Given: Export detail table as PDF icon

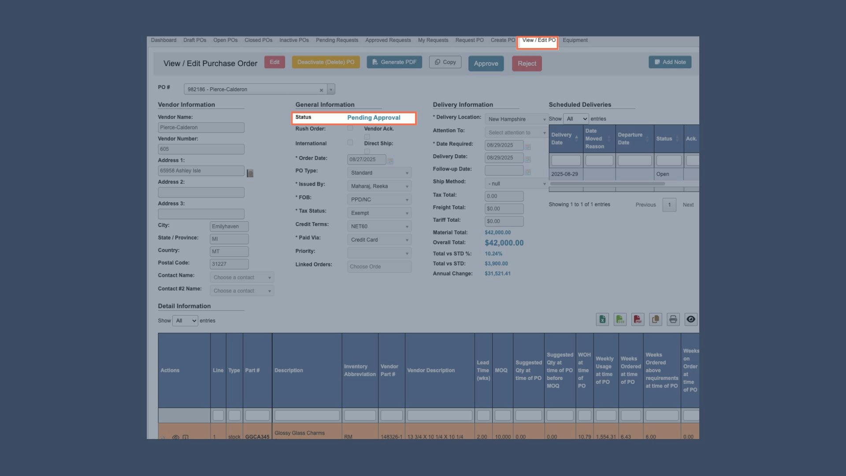Looking at the screenshot, I should pos(638,320).
